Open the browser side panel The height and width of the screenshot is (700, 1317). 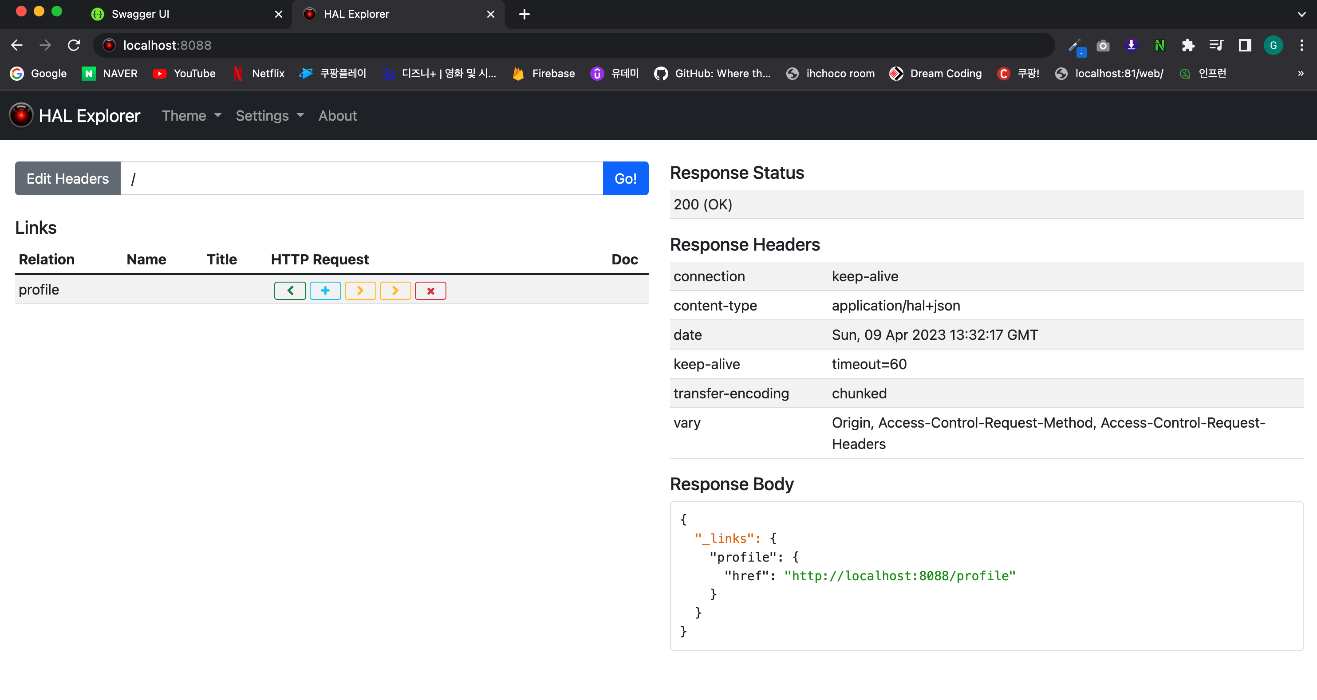click(x=1244, y=46)
